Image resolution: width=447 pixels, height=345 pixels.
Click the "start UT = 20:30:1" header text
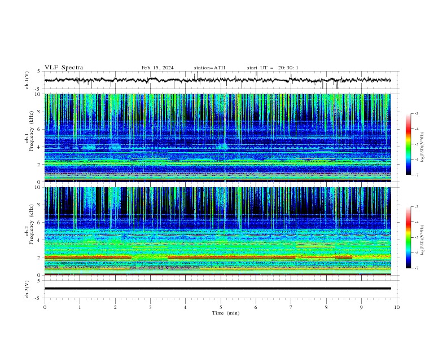(273, 68)
